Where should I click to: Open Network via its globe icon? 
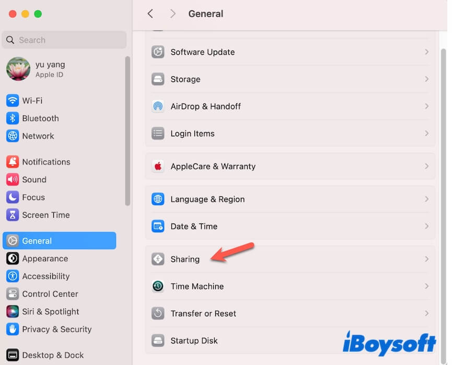pos(13,136)
